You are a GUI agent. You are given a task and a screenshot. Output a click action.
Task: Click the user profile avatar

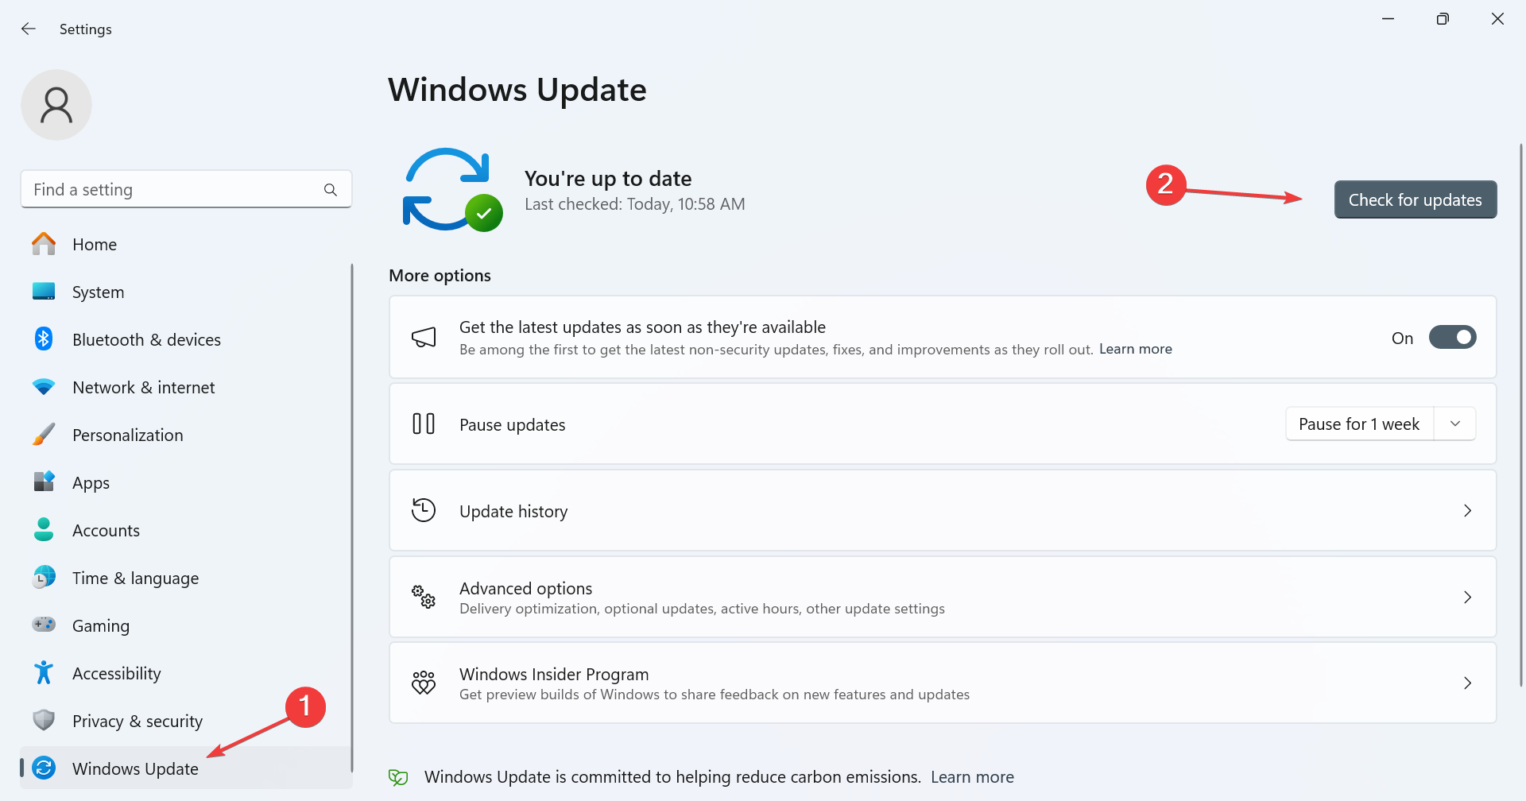(56, 105)
